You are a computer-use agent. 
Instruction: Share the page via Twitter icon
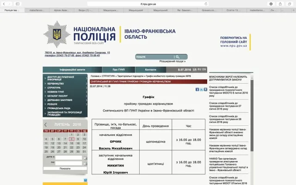[202, 89]
